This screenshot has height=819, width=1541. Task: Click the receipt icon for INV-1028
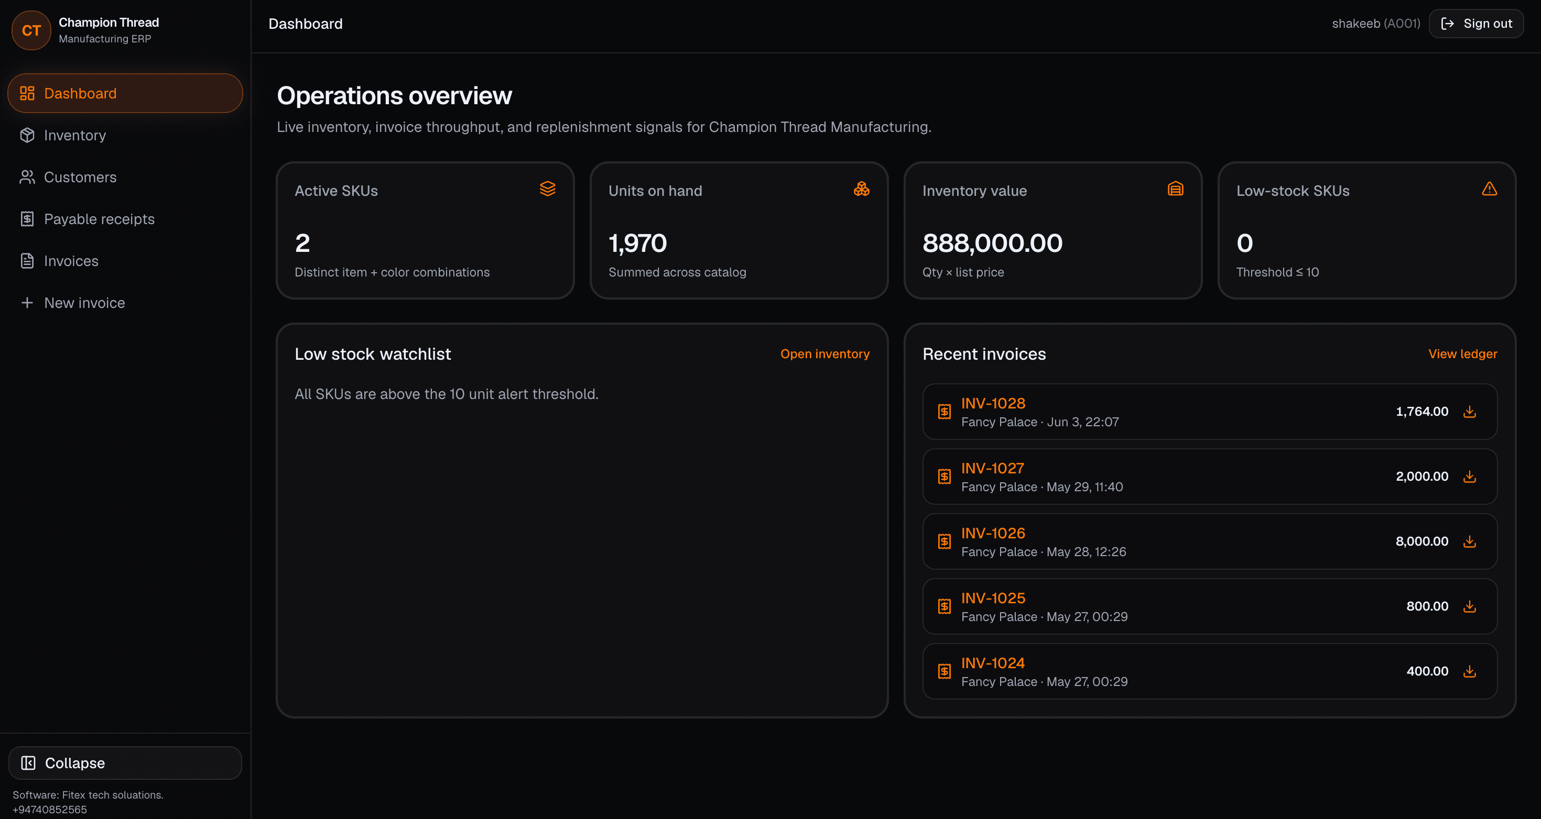click(944, 411)
